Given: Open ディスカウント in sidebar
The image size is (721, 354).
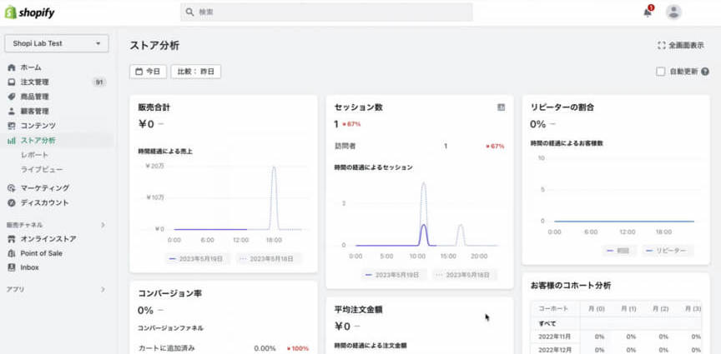Looking at the screenshot, I should 44,202.
